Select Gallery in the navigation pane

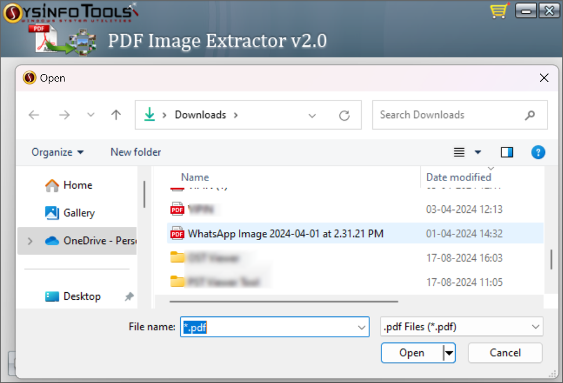[x=78, y=213]
